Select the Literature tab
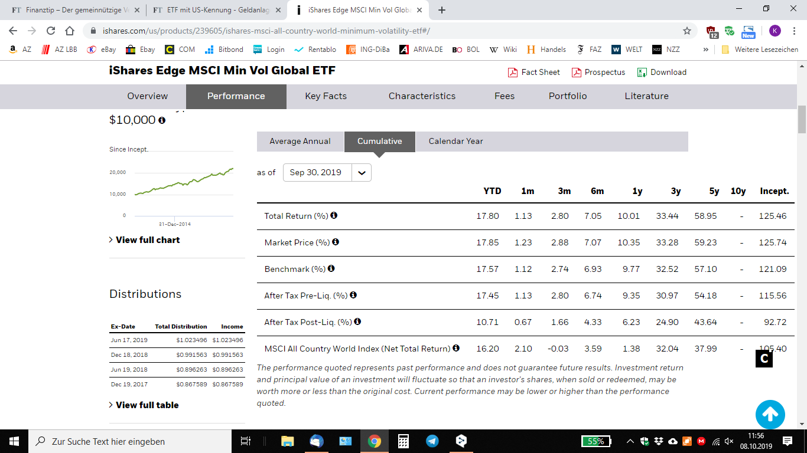The height and width of the screenshot is (453, 807). pos(647,96)
